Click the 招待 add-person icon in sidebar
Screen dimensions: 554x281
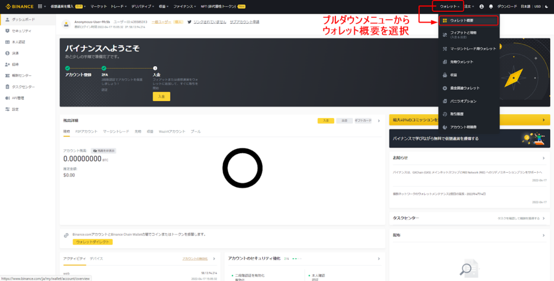click(x=8, y=64)
